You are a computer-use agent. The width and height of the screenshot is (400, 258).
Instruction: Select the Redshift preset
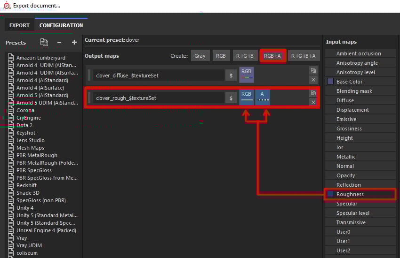tap(26, 185)
